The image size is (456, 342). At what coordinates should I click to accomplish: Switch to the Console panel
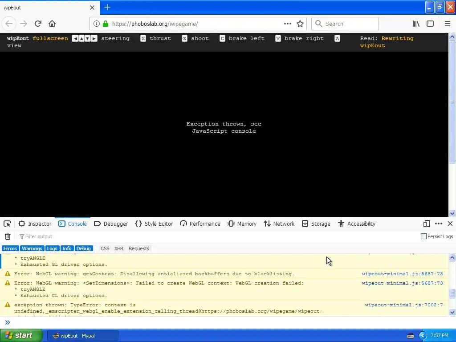pos(73,224)
